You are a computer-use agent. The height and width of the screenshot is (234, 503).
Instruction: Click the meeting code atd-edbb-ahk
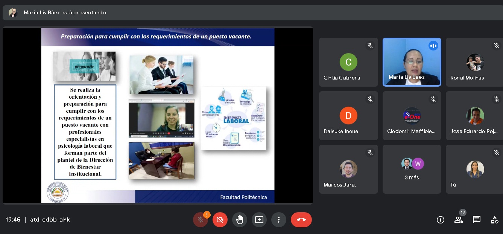point(50,220)
